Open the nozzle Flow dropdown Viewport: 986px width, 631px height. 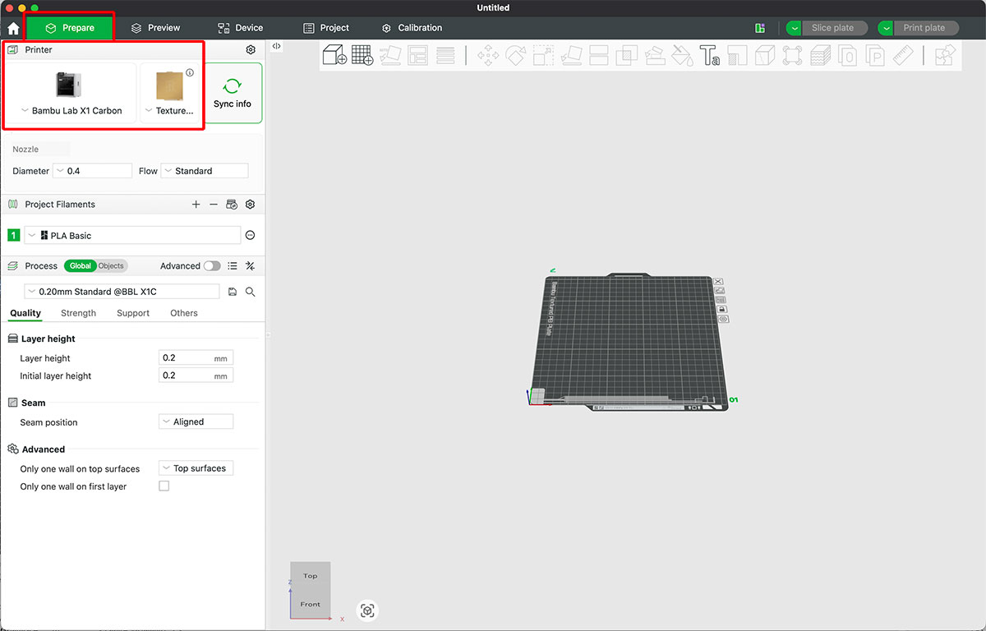204,170
